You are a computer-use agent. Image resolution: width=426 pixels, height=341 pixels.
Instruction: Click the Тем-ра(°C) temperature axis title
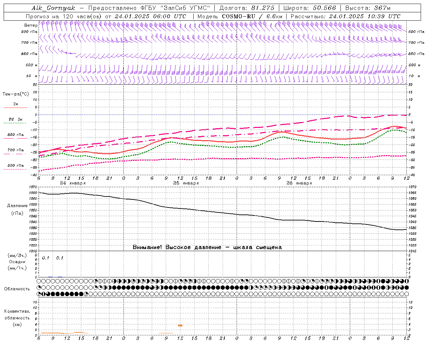point(16,94)
